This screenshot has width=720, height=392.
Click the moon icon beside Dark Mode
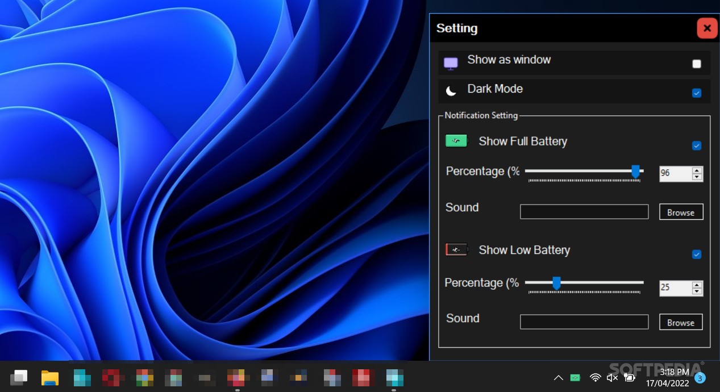451,91
